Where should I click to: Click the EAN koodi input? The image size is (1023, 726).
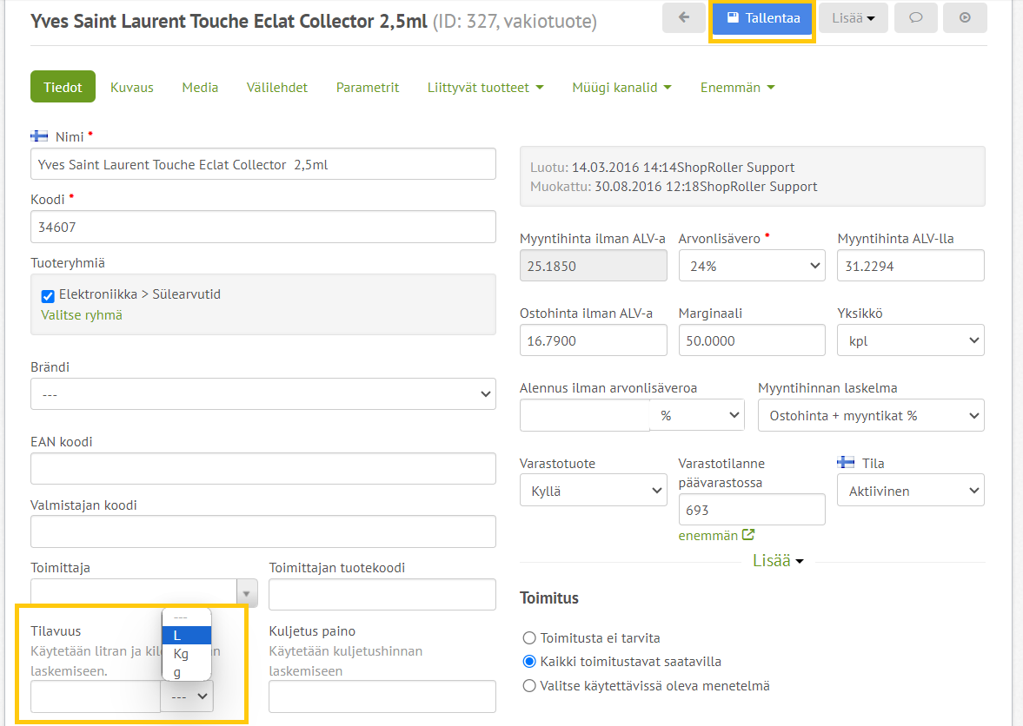(x=263, y=469)
